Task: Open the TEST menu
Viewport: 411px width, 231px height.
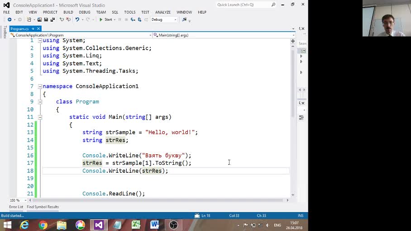Action: 145,12
